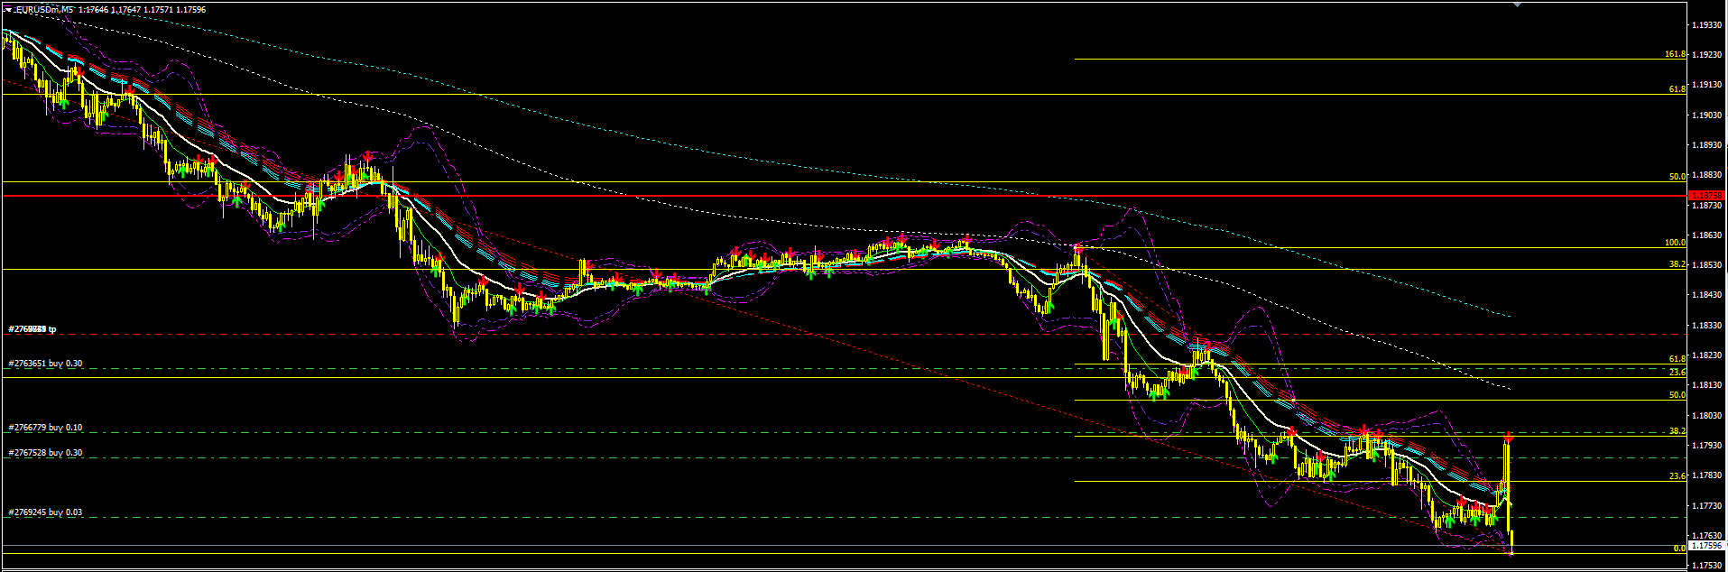The image size is (1728, 572).
Task: Select order label #2767528 buy 0.30
Action: click(45, 453)
